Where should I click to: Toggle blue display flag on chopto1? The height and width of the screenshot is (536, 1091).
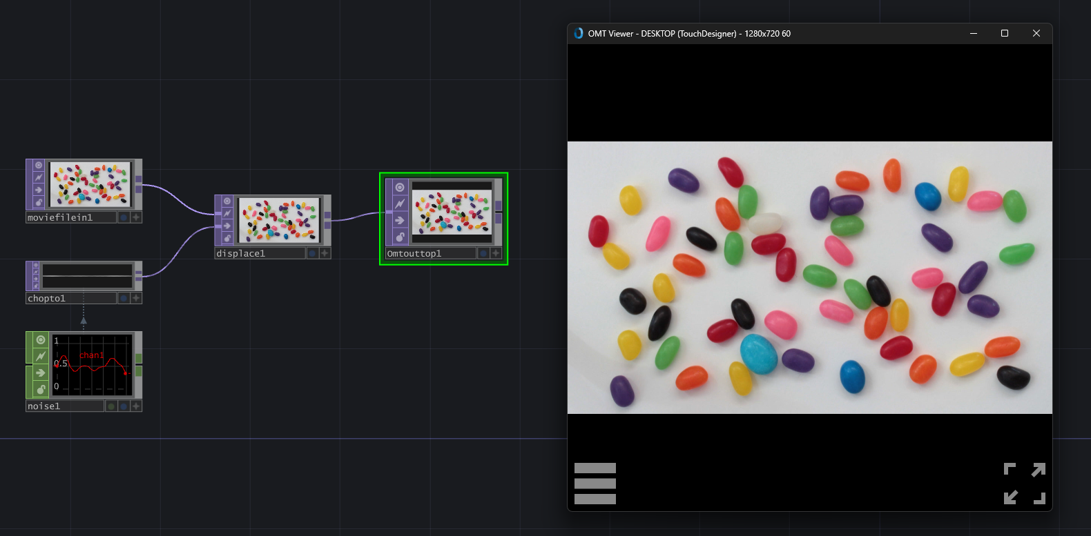click(x=124, y=298)
